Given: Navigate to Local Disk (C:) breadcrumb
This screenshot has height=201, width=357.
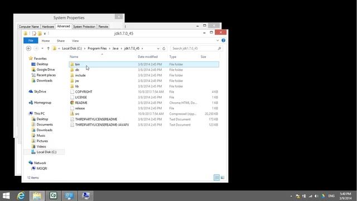Looking at the screenshot, I should coord(72,49).
